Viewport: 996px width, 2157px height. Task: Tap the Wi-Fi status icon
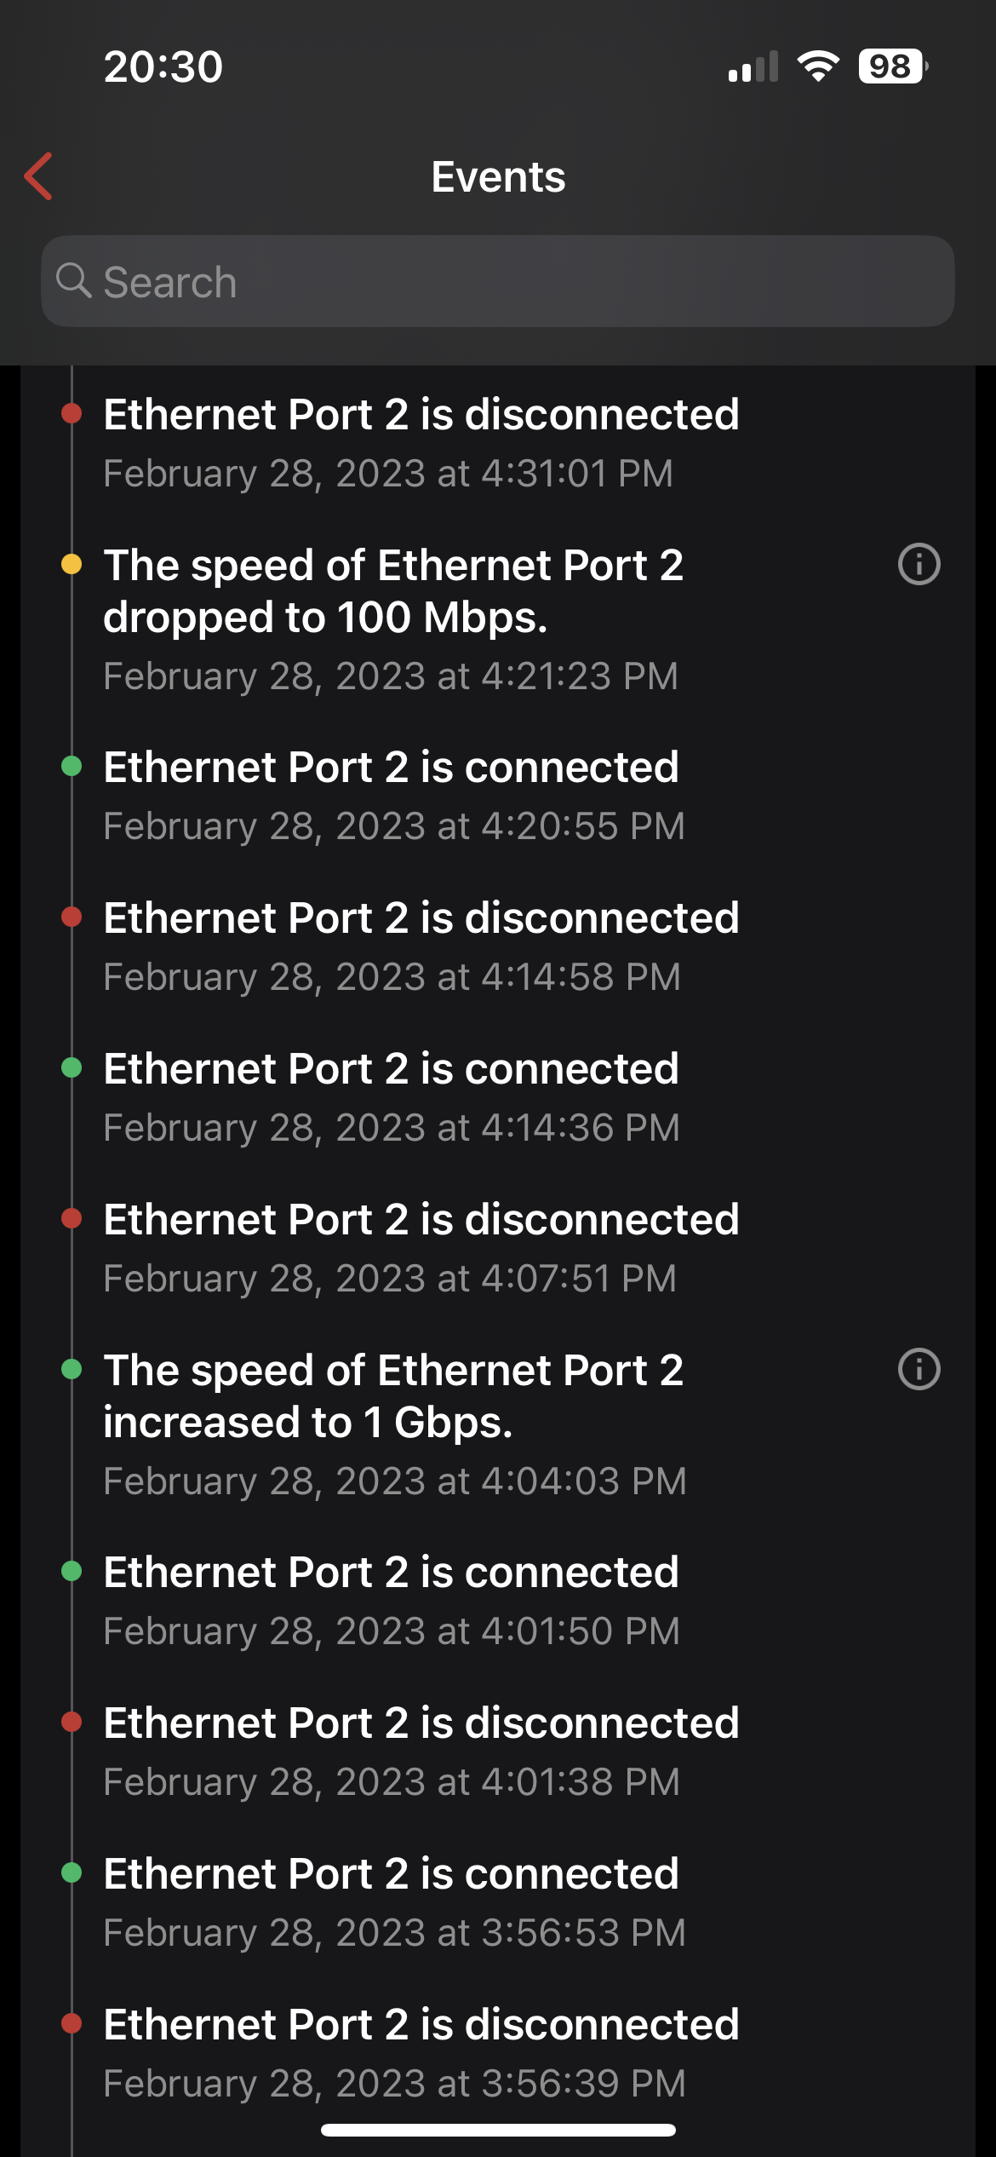818,66
